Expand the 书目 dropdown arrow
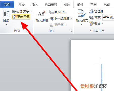 (x=102, y=23)
